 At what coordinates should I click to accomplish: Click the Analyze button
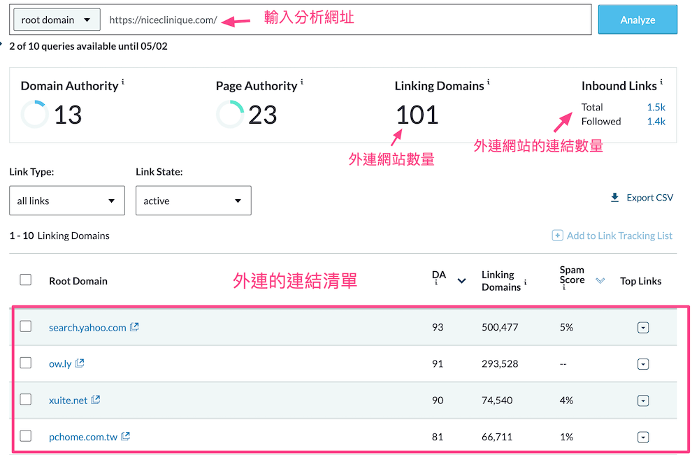[x=637, y=20]
